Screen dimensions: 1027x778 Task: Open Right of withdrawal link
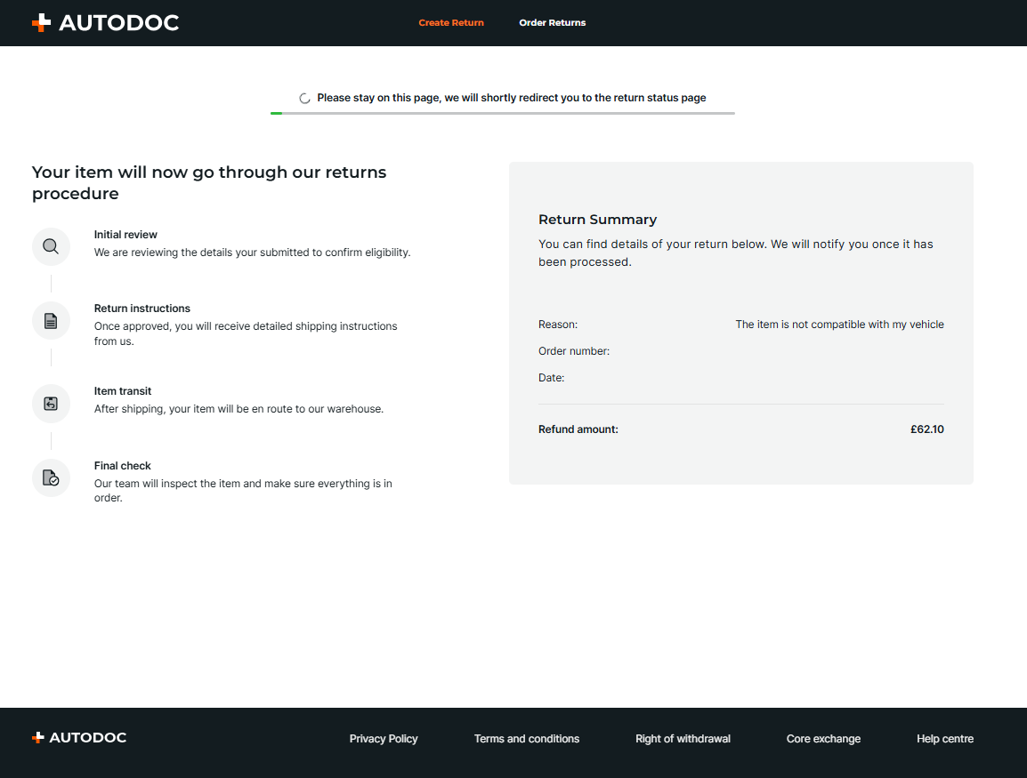coord(683,739)
